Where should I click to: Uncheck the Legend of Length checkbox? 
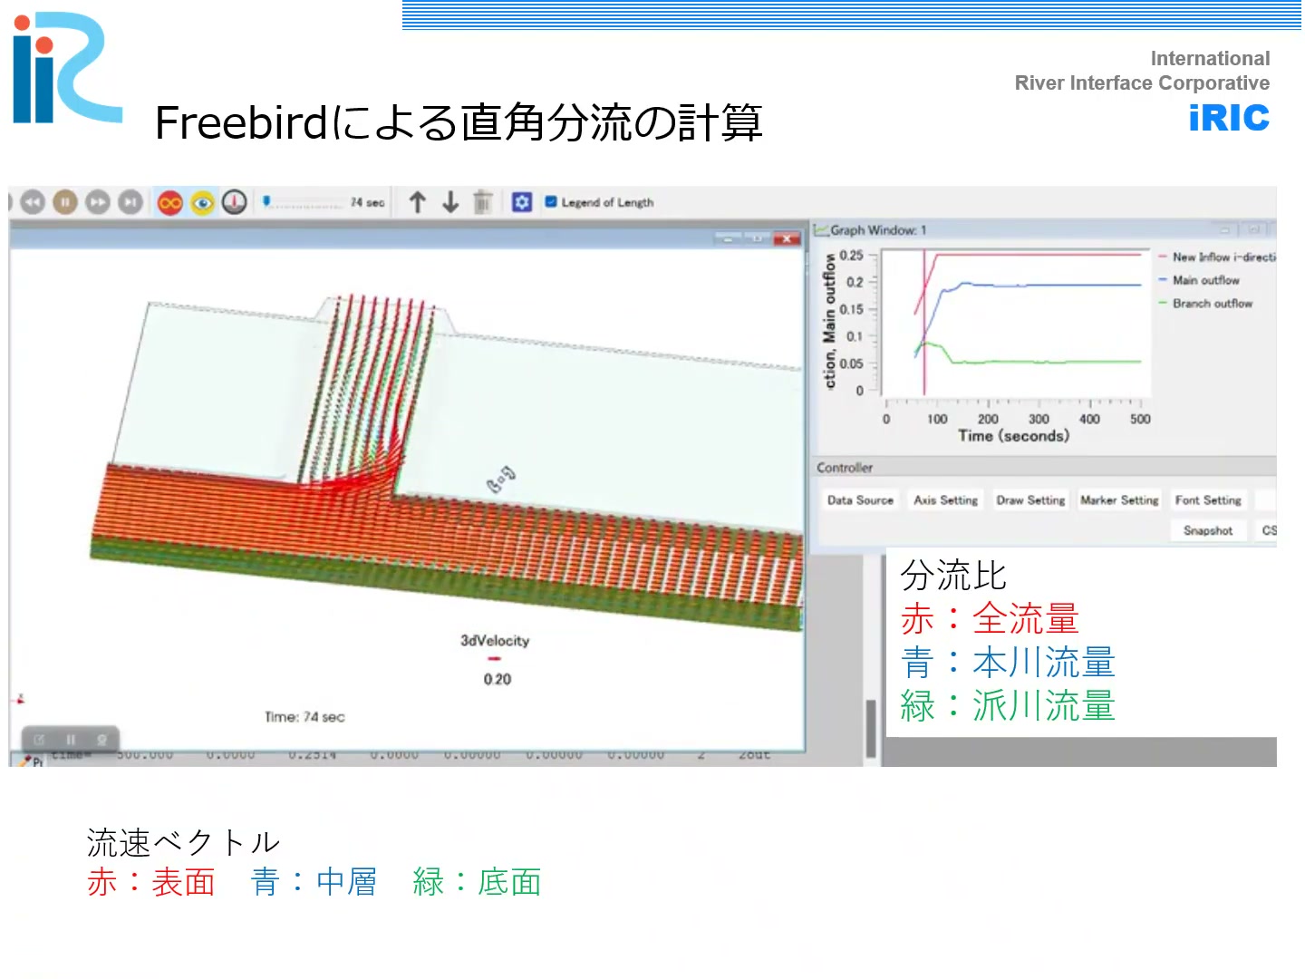(x=551, y=202)
